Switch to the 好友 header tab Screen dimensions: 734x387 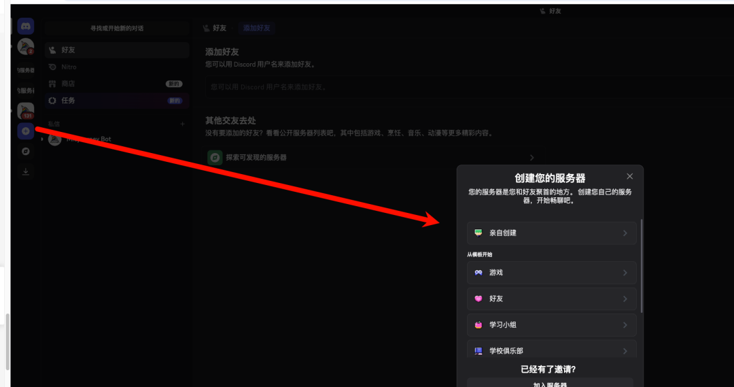point(215,28)
